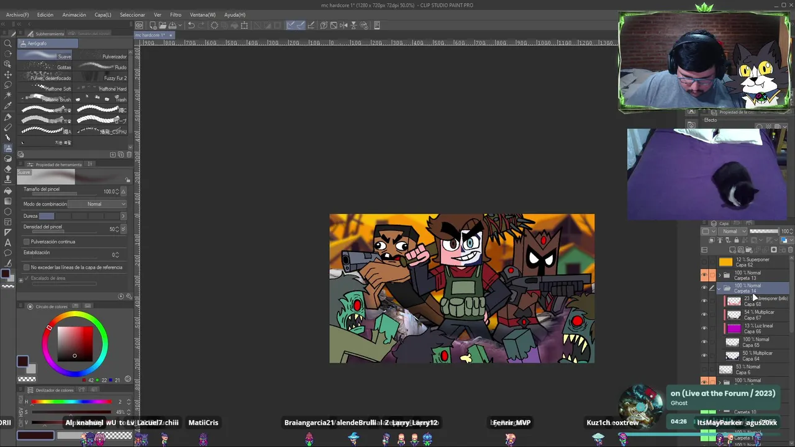Expand folder Carpeta 13
The width and height of the screenshot is (795, 447).
click(719, 275)
